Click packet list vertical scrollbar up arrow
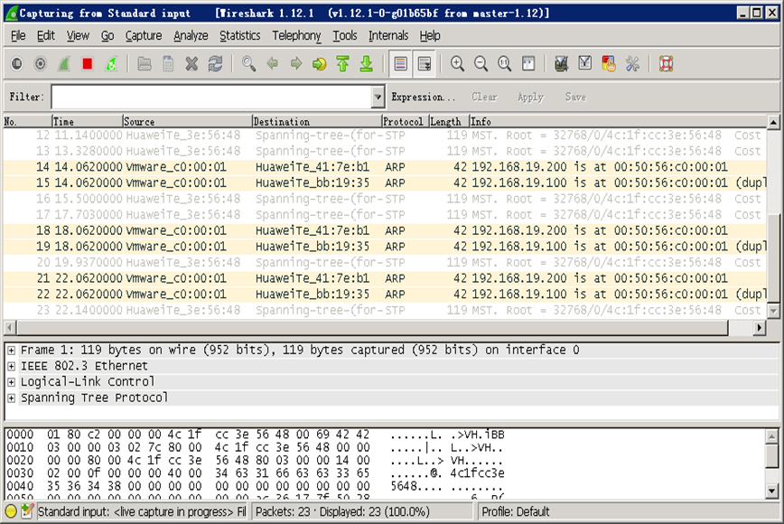The height and width of the screenshot is (524, 784). coord(773,122)
